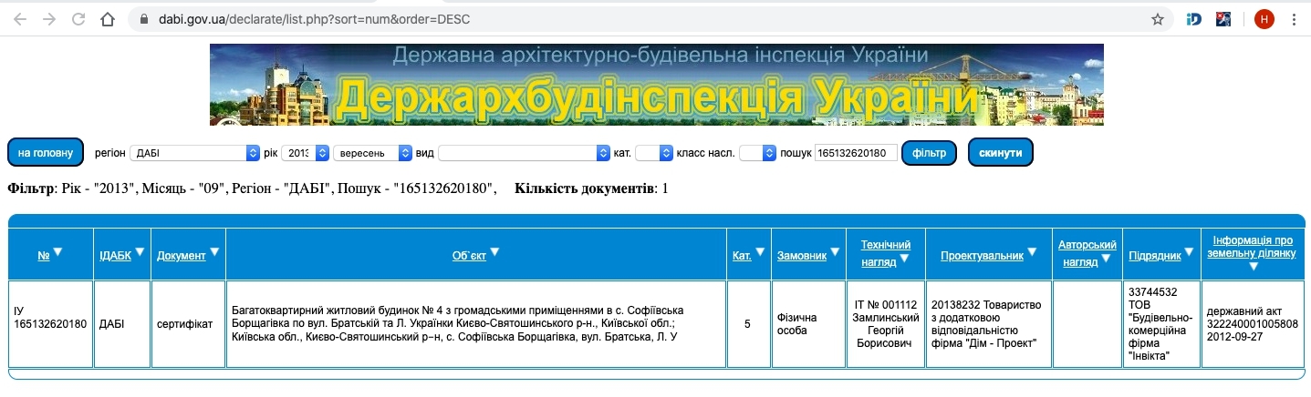Click the Об'єкт column header link

pyautogui.click(x=470, y=256)
